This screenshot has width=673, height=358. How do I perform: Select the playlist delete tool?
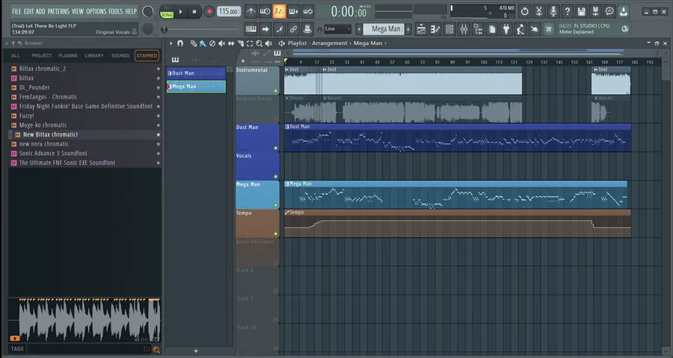tap(212, 43)
